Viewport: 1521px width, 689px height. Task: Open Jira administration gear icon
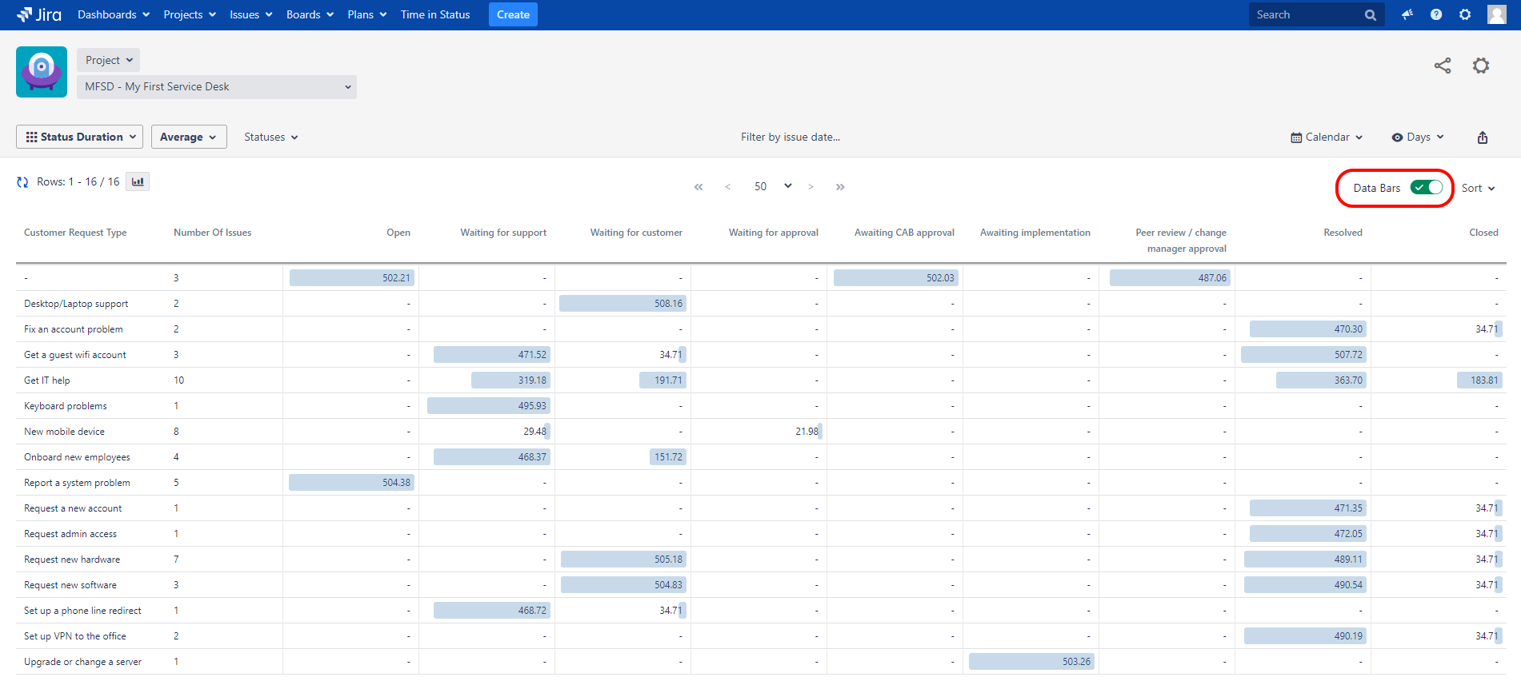click(1464, 15)
